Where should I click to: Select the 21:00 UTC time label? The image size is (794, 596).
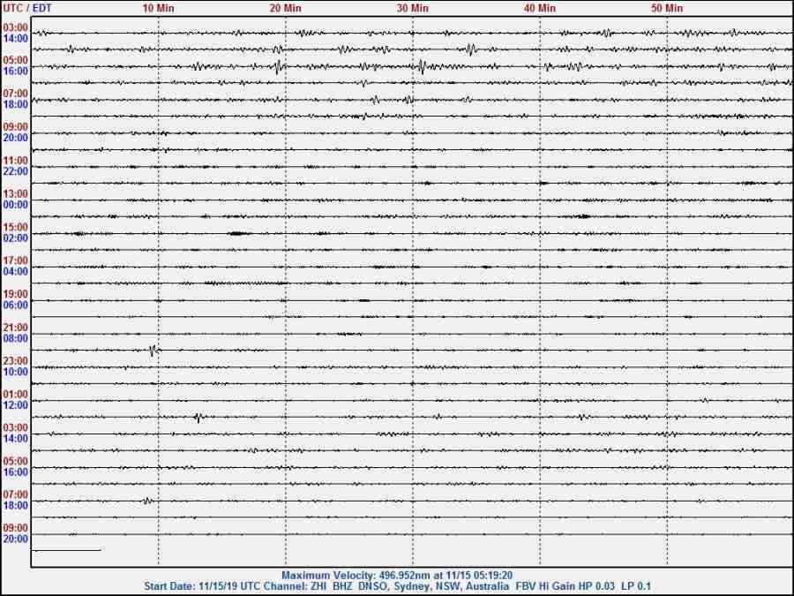coord(15,328)
